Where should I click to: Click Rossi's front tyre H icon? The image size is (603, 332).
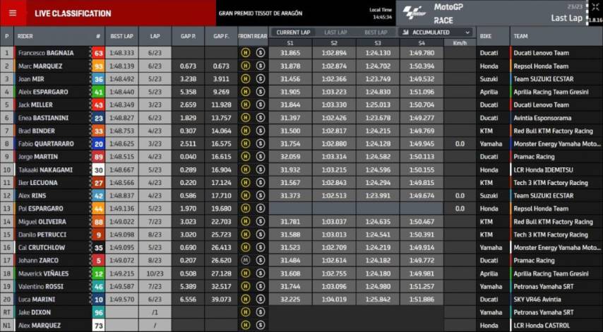[245, 287]
